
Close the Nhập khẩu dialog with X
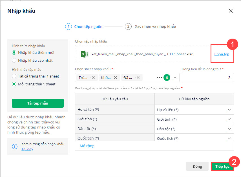point(231,11)
